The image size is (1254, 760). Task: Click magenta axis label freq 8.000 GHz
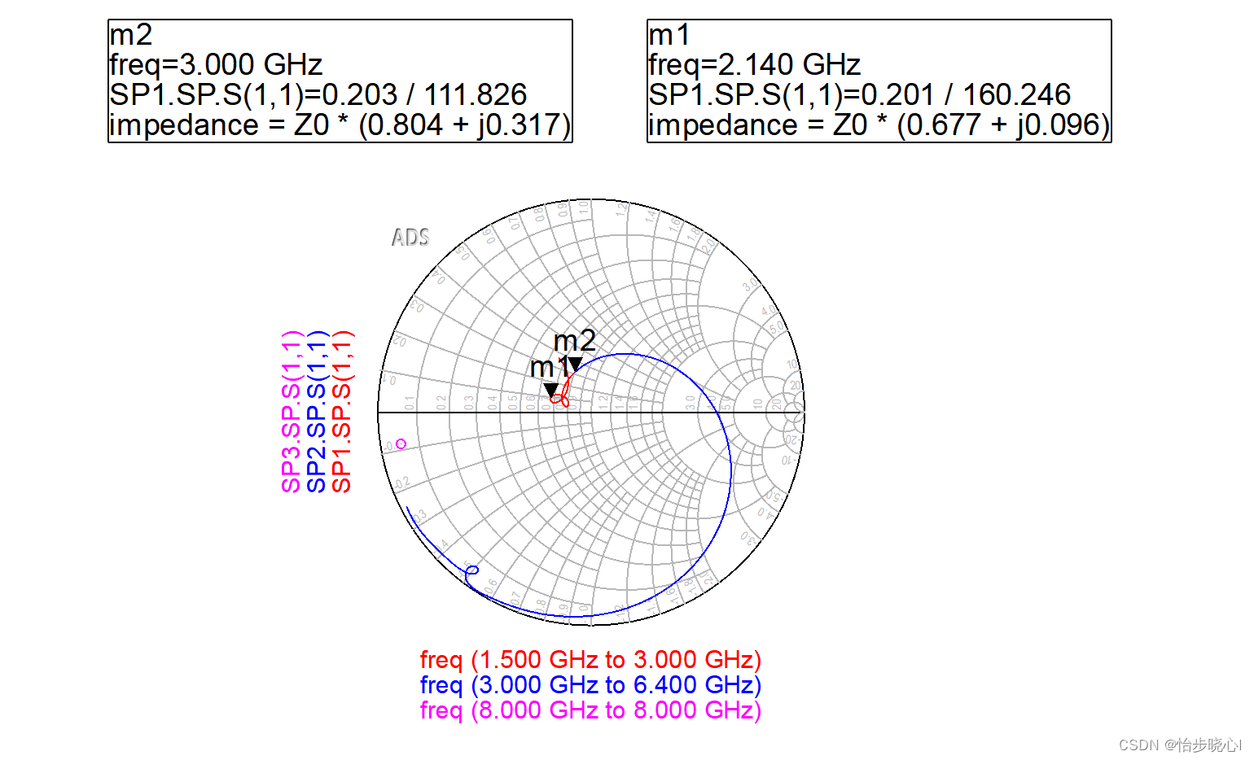click(x=590, y=710)
